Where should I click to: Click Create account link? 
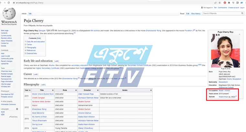[233, 7]
